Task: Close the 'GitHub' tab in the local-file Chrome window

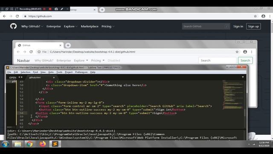Action: coord(61,45)
